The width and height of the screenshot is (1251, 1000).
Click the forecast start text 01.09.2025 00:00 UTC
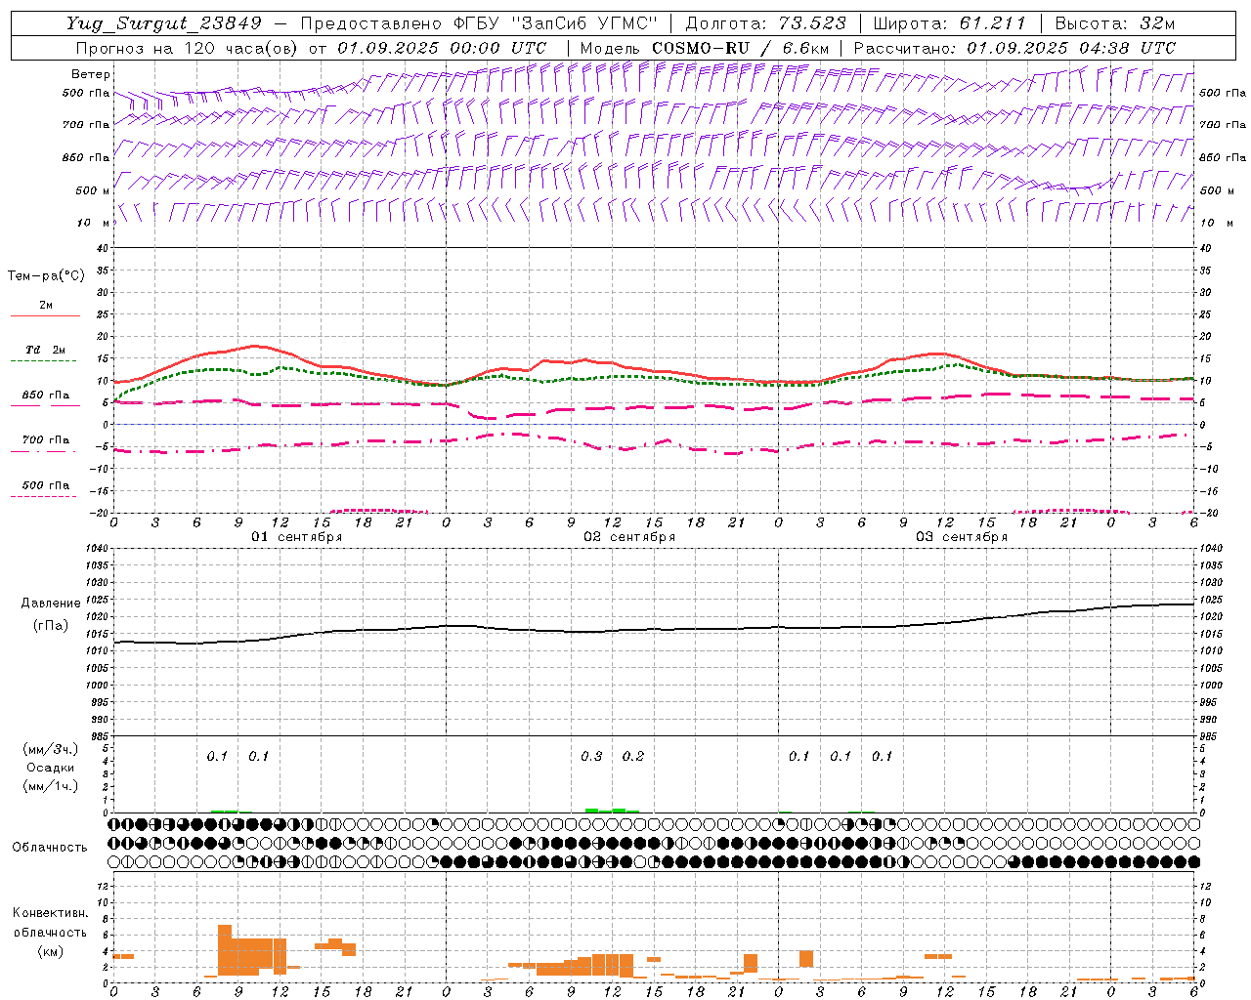click(x=442, y=48)
